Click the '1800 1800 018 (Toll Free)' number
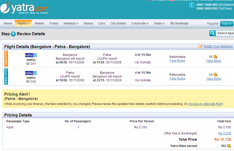Image resolution: width=234 pixels, height=151 pixels. pyautogui.click(x=214, y=9)
